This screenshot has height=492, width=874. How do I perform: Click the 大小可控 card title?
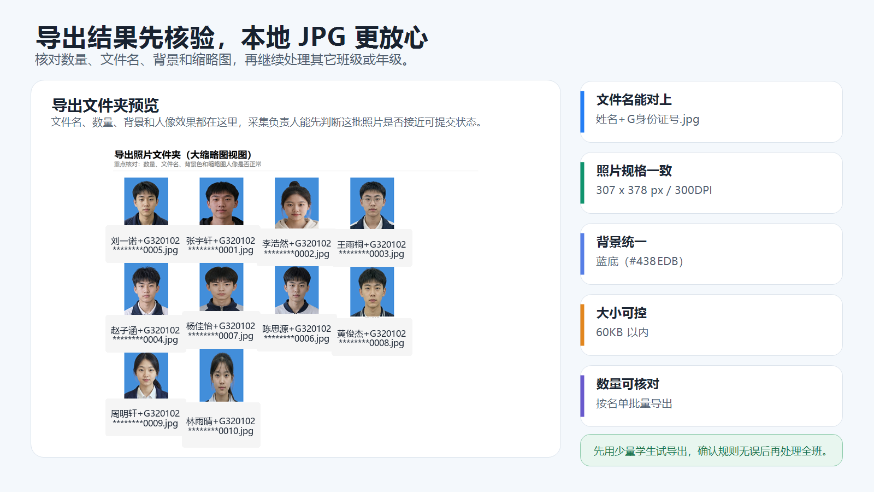pos(621,313)
